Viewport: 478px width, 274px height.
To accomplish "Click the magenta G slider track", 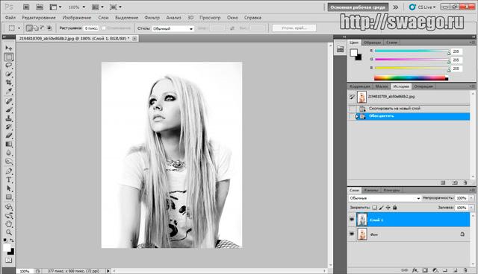I will (412, 60).
